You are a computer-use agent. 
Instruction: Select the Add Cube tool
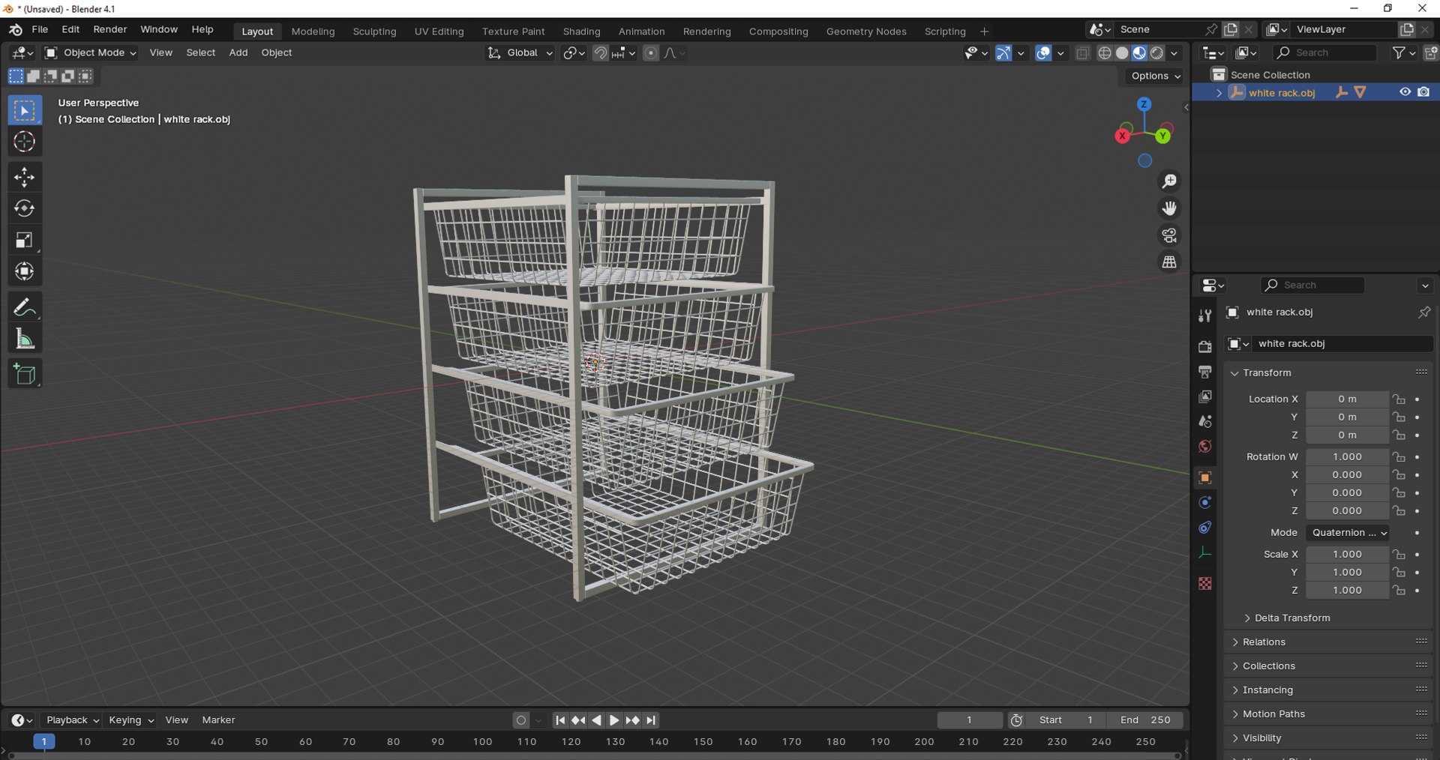pyautogui.click(x=25, y=374)
